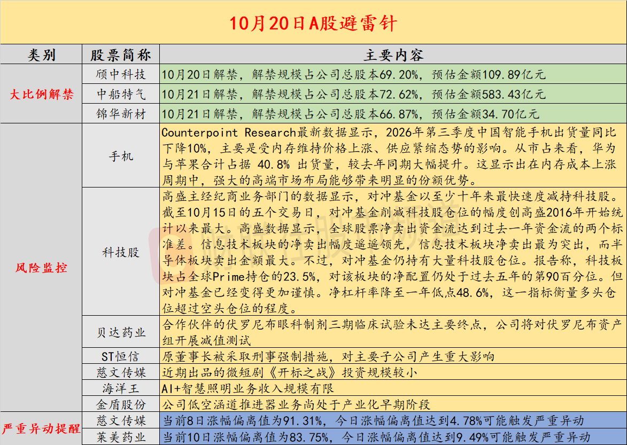This screenshot has height=445, width=627.
Task: Click the "Counterpoint Research" smartphone shipment paragraph
Action: [389, 156]
